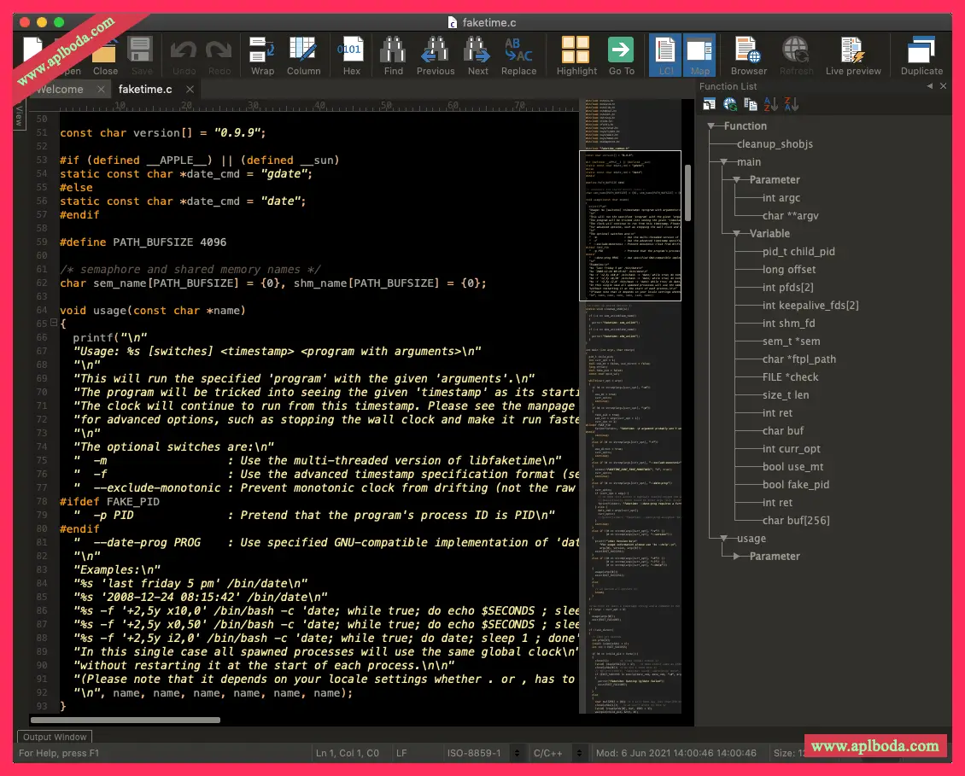
Task: Collapse the usage function node
Action: (x=724, y=538)
